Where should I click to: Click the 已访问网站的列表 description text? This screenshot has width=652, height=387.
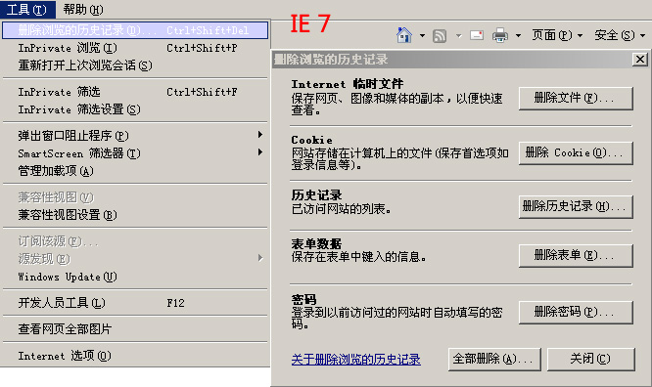click(x=341, y=209)
